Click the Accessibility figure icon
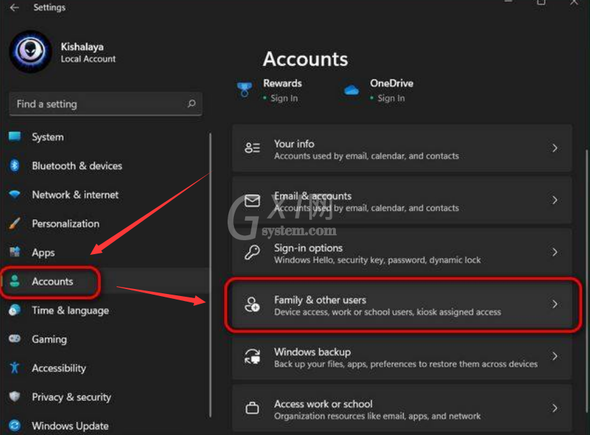This screenshot has height=435, width=590. [x=15, y=368]
